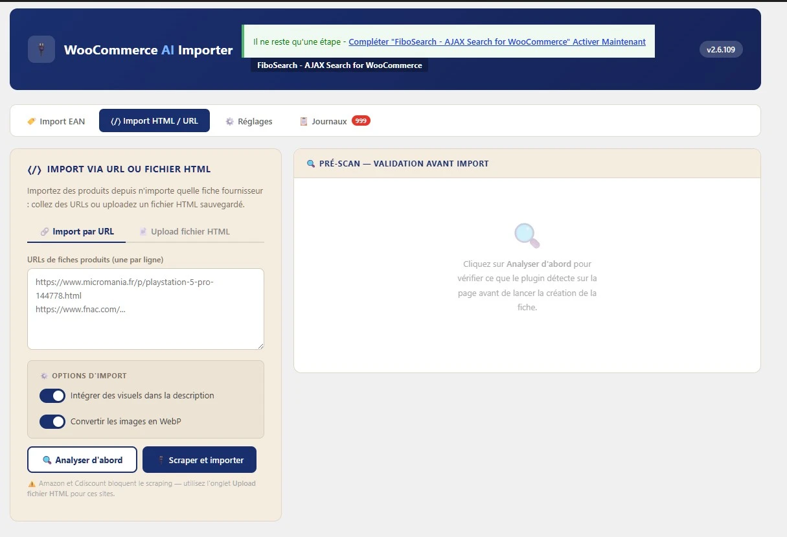Click the magnifier icon in the Pré-scan panel
The height and width of the screenshot is (537, 787).
click(x=527, y=236)
